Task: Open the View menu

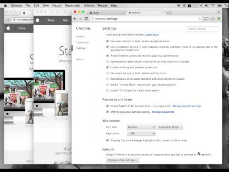Action: click(45, 6)
